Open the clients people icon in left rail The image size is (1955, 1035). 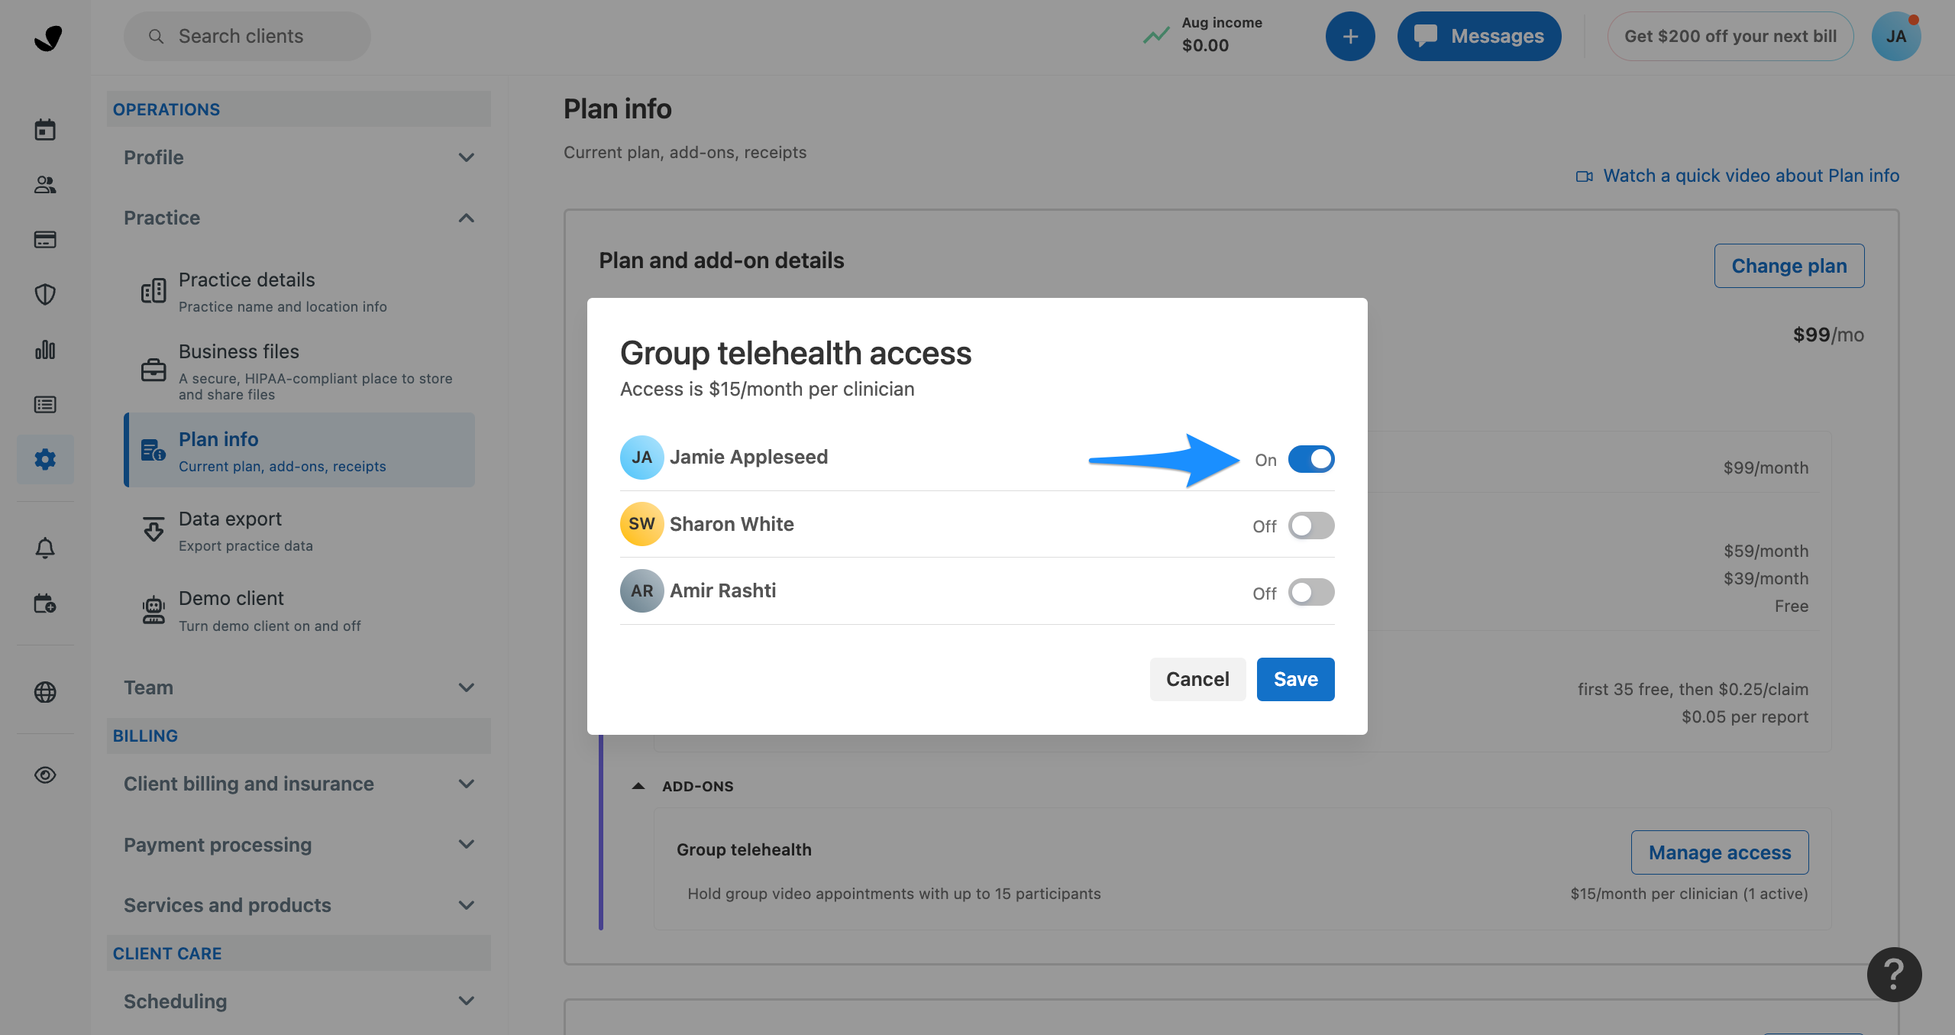pyautogui.click(x=45, y=185)
